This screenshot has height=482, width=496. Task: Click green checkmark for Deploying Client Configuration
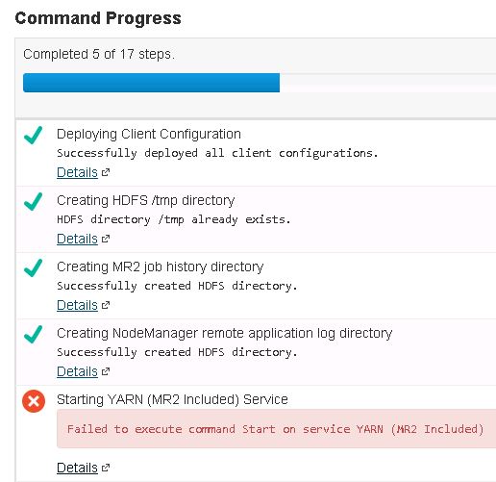click(33, 135)
